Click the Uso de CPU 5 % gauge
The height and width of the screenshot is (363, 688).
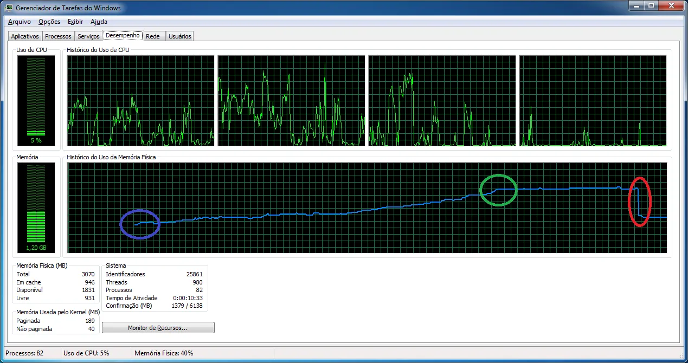click(x=36, y=100)
